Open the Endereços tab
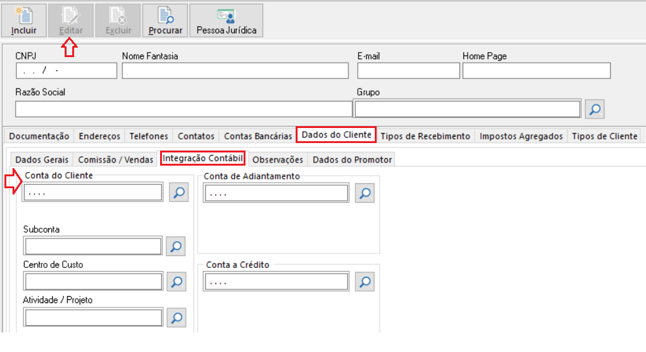Screen dimensions: 646x352 point(99,136)
